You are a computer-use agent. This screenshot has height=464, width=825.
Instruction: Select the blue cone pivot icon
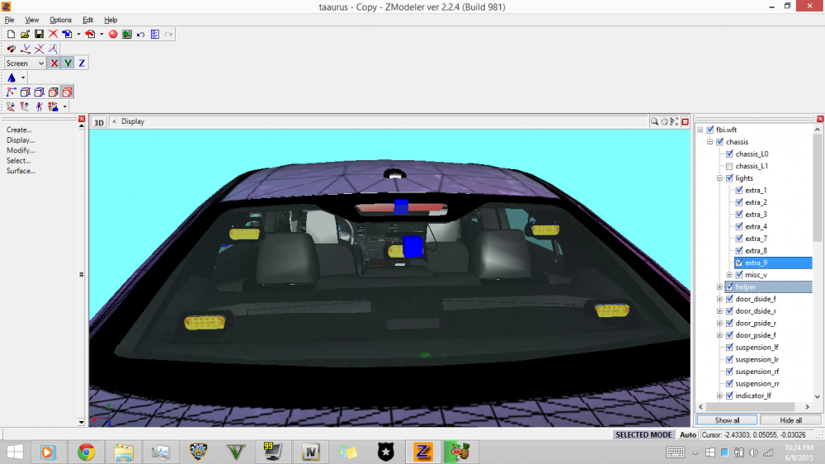pos(12,78)
